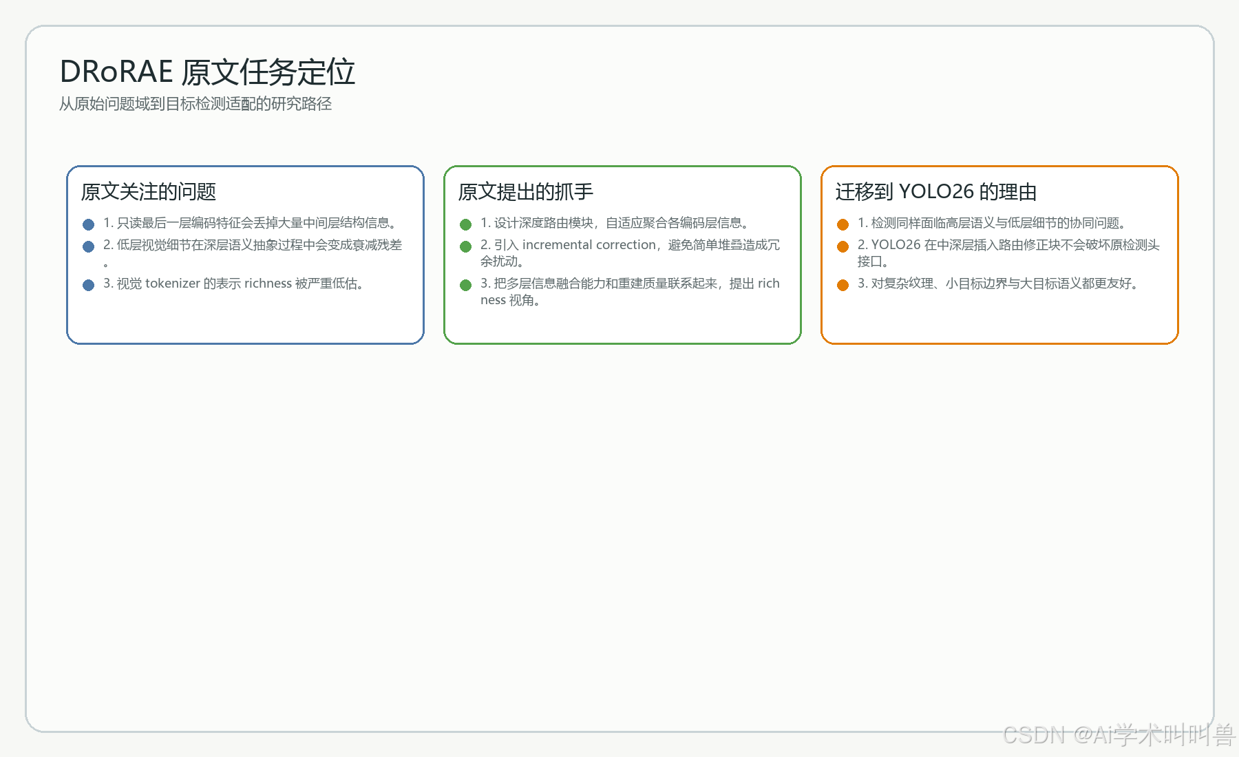Image resolution: width=1239 pixels, height=757 pixels.
Task: Click blue bullet beside '2. 低层视觉细节'
Action: point(88,246)
